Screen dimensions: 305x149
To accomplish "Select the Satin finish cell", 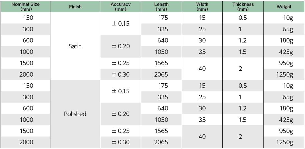I will coord(75,46).
